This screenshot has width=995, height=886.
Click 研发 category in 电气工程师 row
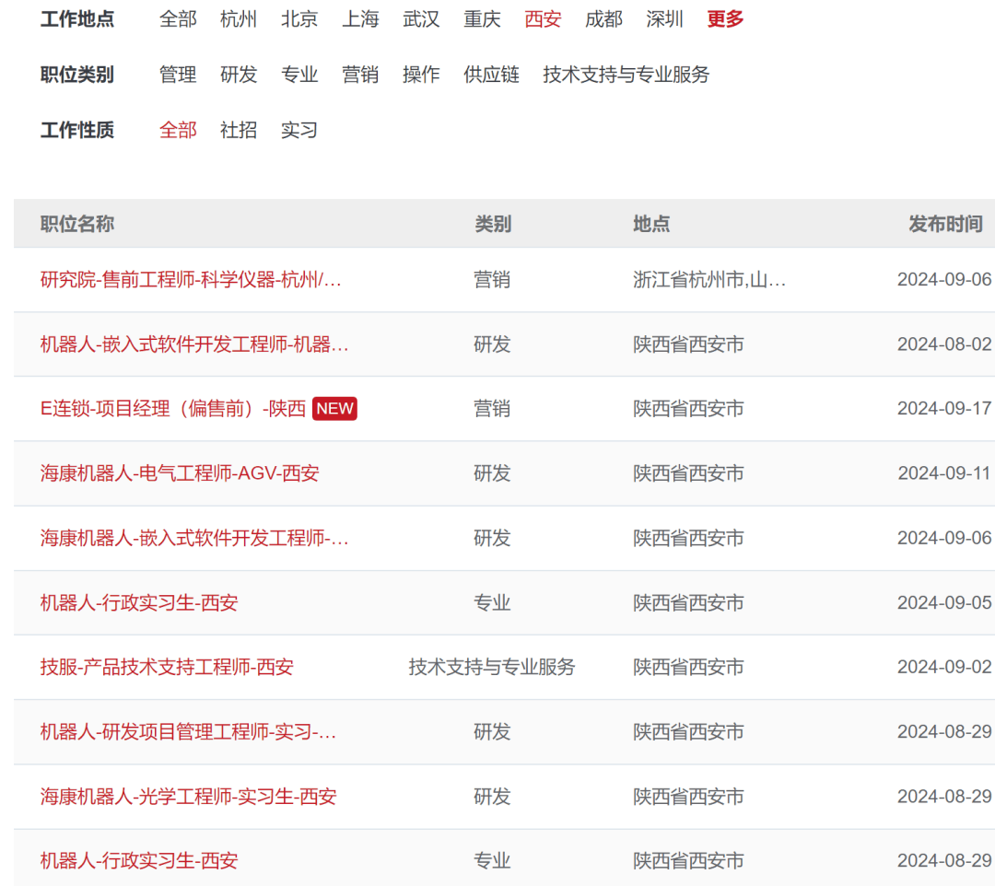pos(492,473)
